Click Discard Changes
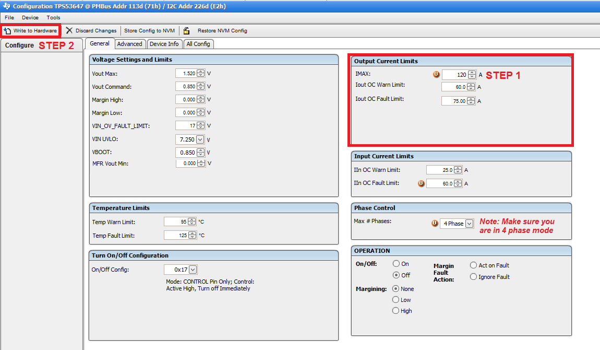600x350 pixels. tap(91, 31)
